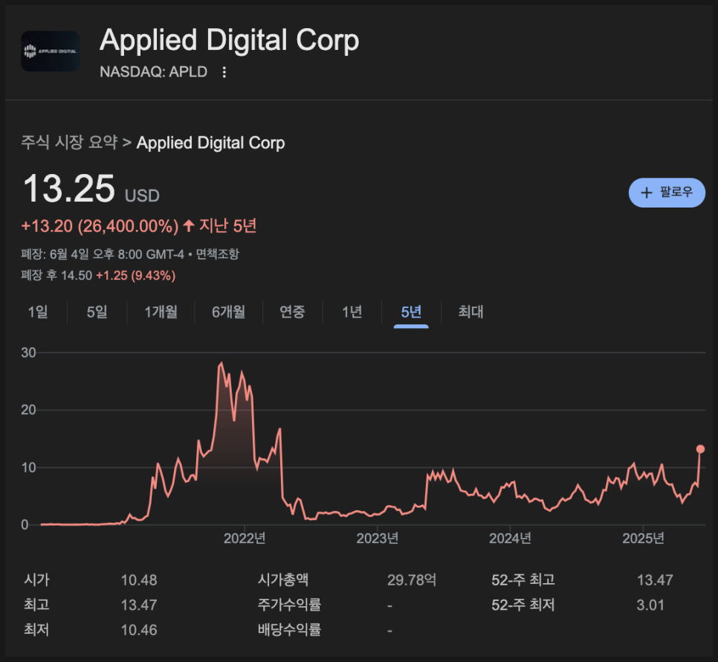The width and height of the screenshot is (718, 662).
Task: Click the 시가총액 label
Action: 283,580
